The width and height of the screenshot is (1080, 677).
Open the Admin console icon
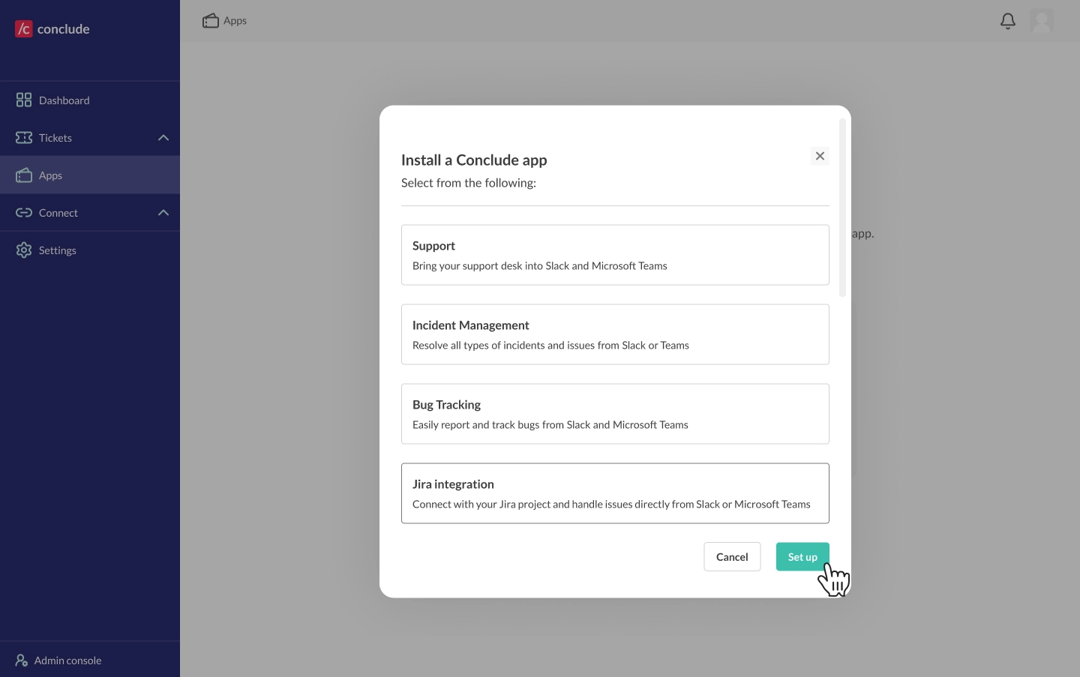20,660
